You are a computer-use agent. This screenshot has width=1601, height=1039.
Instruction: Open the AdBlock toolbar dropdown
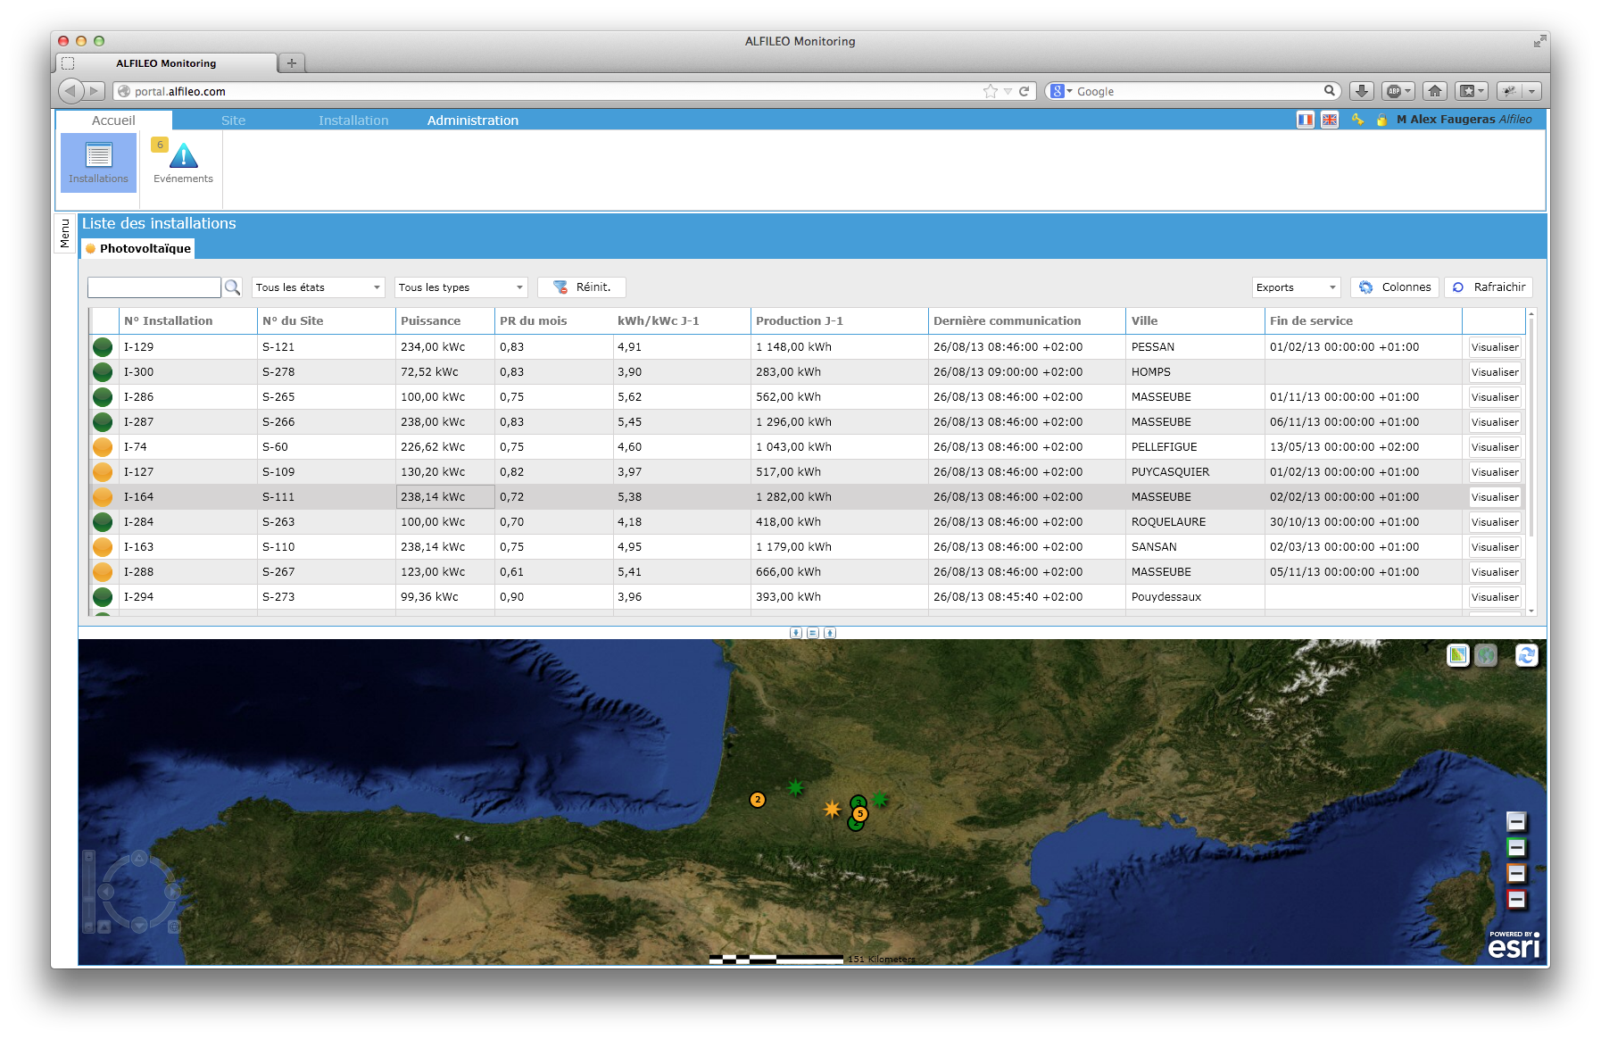coord(1398,91)
